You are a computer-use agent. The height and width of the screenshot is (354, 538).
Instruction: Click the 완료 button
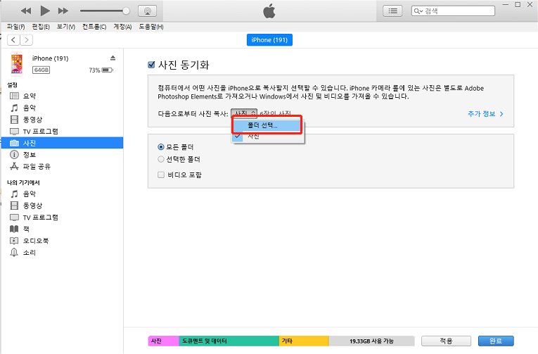click(496, 341)
